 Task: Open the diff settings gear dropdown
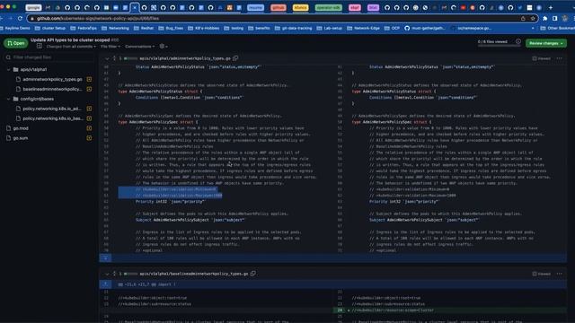coord(164,46)
